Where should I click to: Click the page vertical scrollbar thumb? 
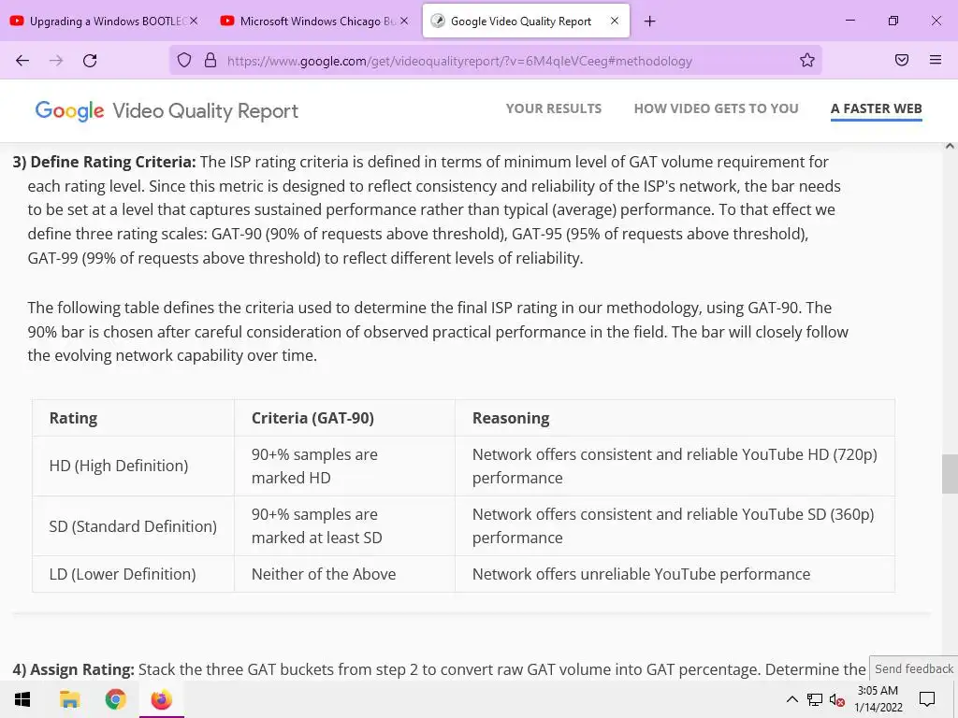pyautogui.click(x=950, y=473)
